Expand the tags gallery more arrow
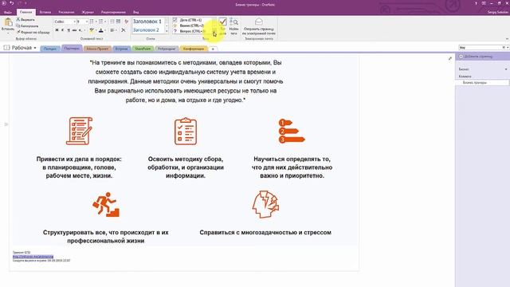510x287 pixels. 214,31
